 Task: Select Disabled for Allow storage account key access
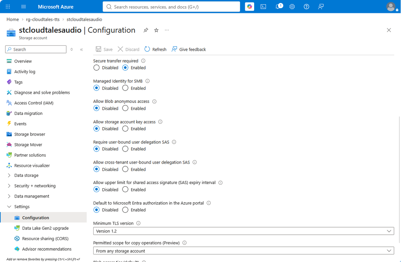pos(96,128)
